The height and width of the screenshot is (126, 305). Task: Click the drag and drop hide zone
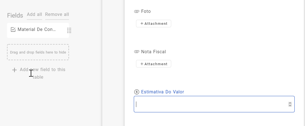click(x=38, y=52)
